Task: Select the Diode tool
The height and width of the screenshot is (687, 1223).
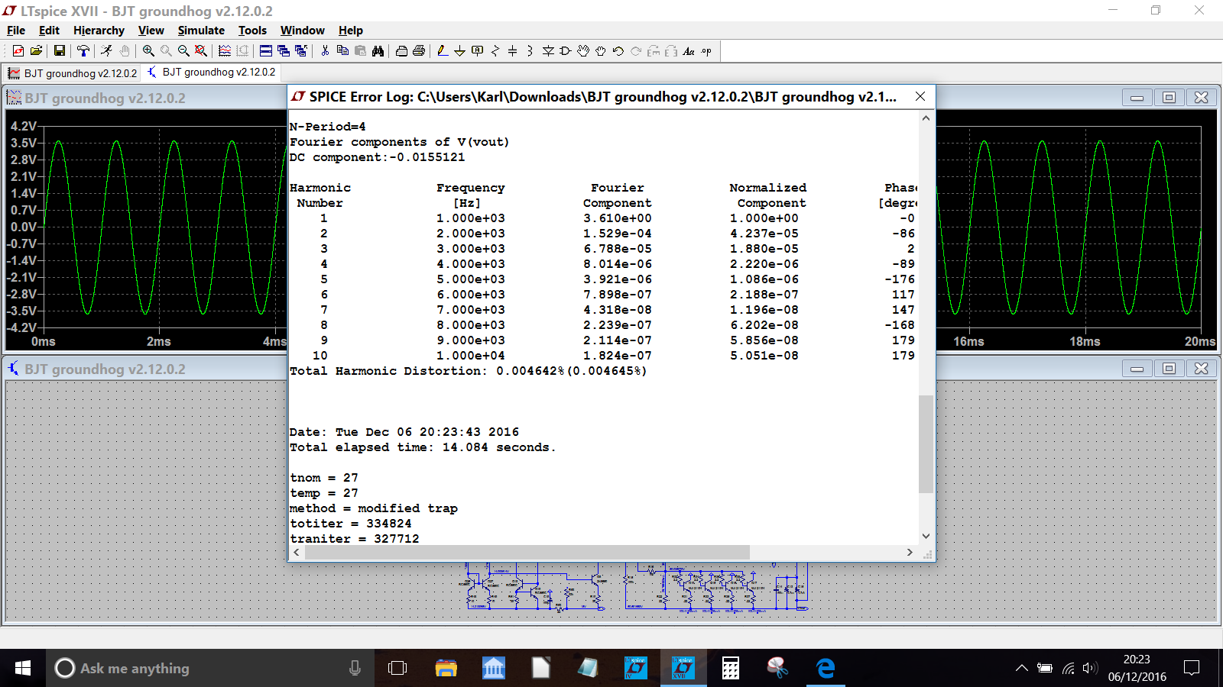Action: (x=548, y=51)
